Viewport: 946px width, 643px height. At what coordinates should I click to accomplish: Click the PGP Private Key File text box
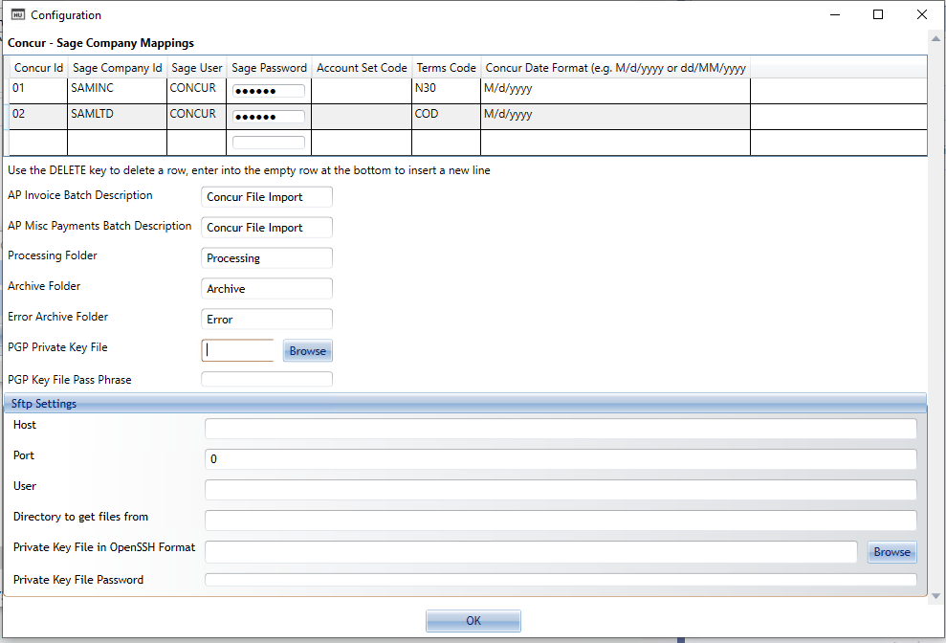[238, 350]
